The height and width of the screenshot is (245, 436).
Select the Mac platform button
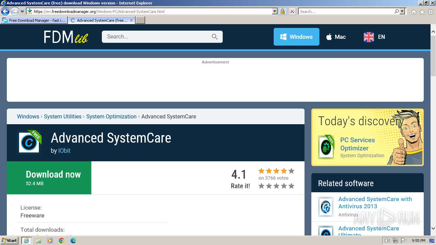(336, 37)
